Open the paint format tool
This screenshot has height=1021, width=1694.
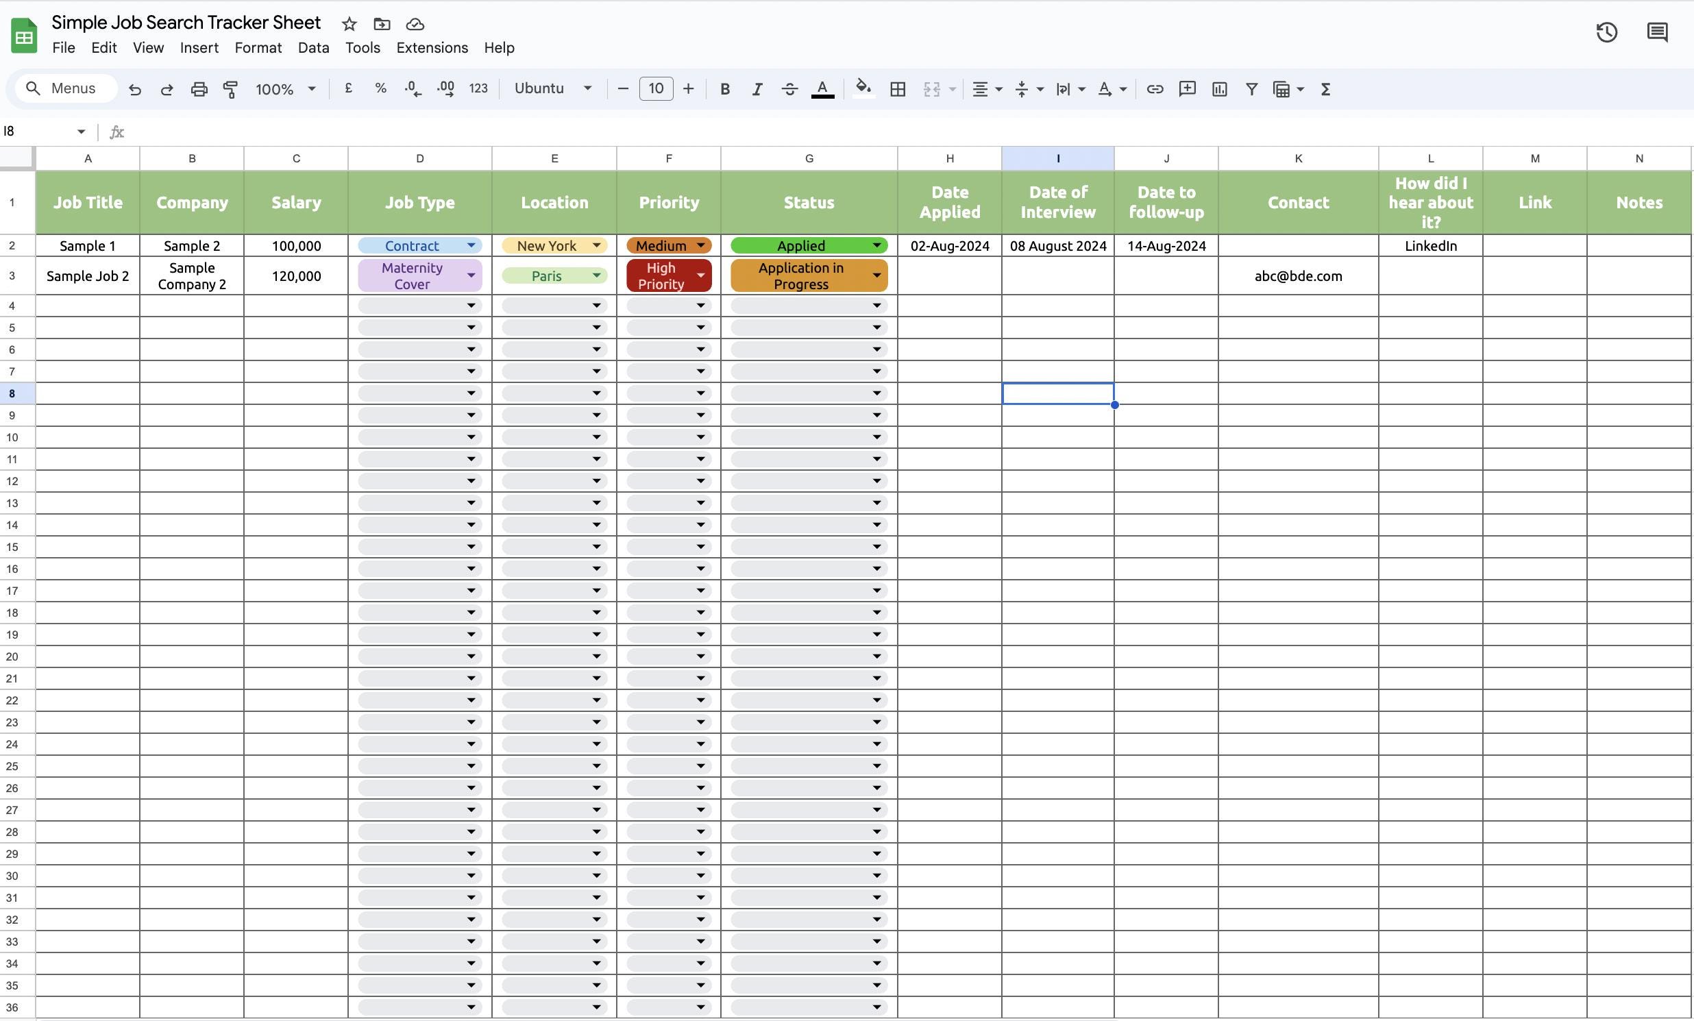coord(230,88)
